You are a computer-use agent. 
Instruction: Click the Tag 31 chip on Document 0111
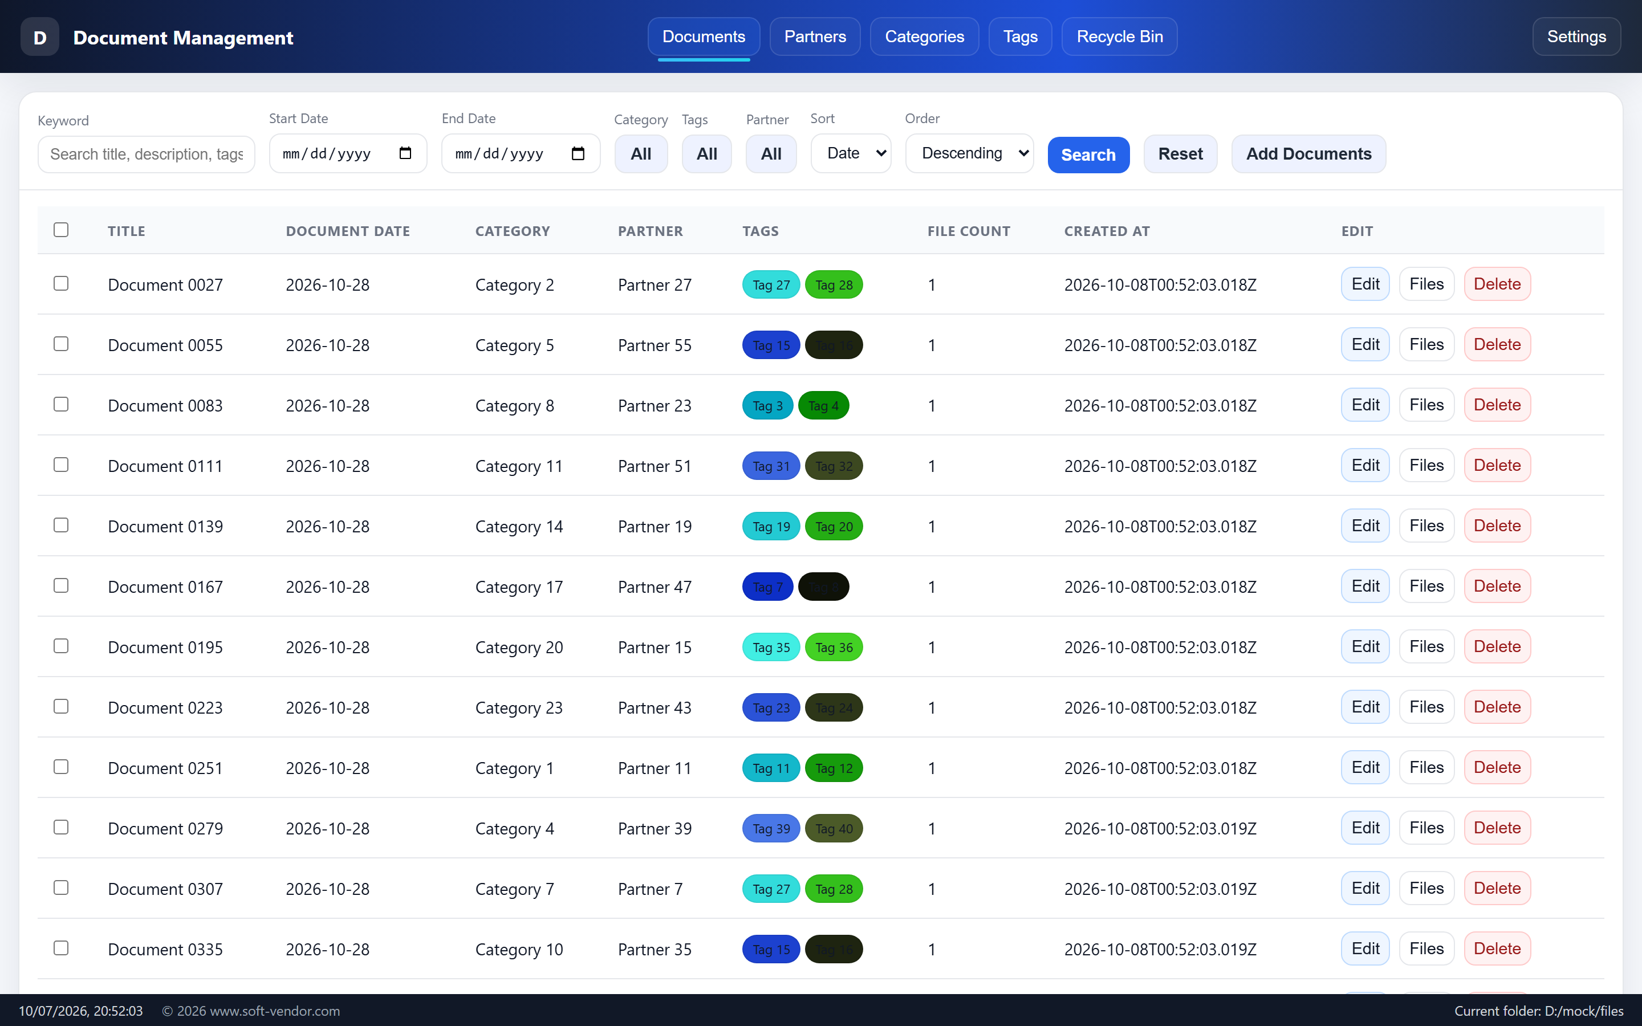click(x=771, y=466)
